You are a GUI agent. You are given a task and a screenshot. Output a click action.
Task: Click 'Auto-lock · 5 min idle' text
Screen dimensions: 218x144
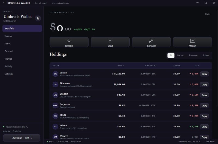click(12, 131)
